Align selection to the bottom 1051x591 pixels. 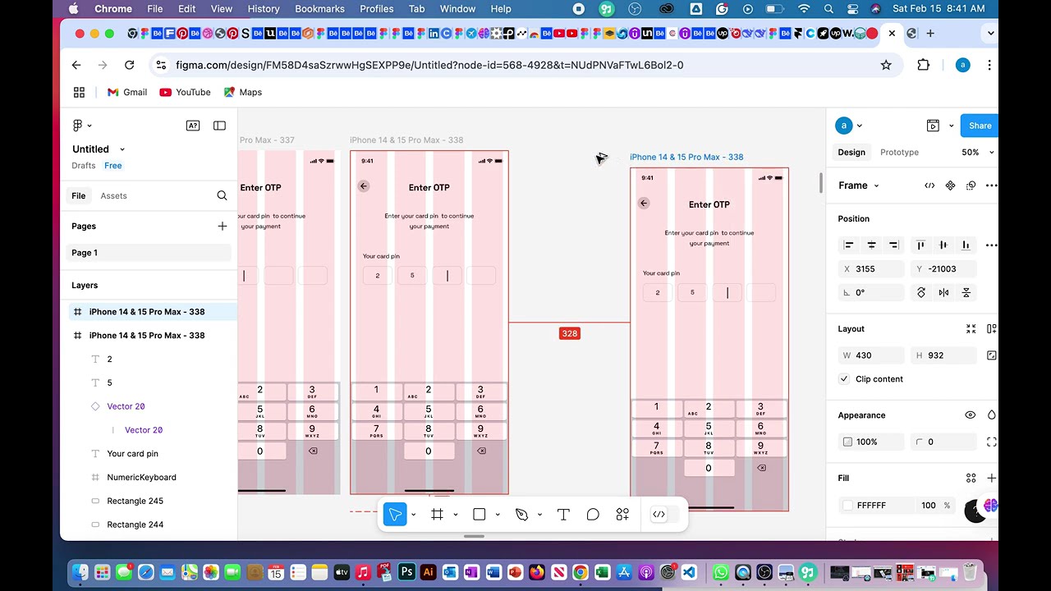pyautogui.click(x=966, y=245)
